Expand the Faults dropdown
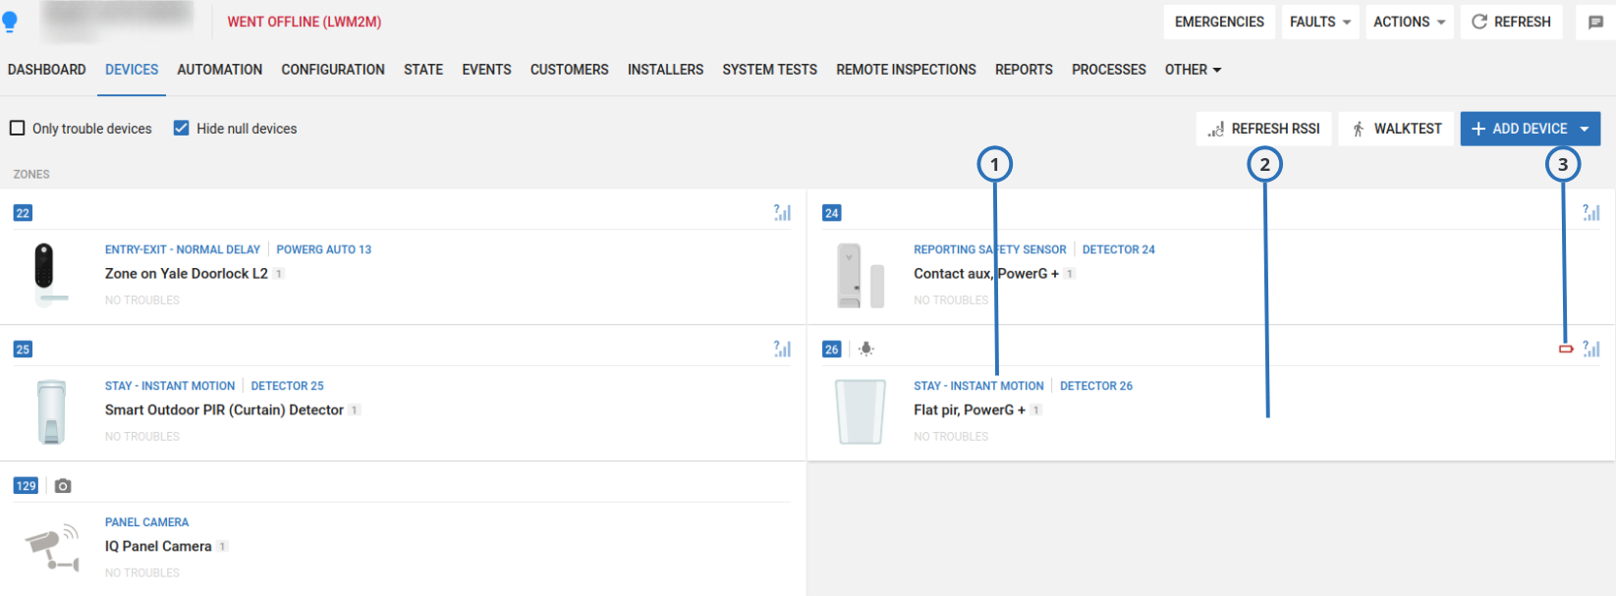 click(1319, 22)
